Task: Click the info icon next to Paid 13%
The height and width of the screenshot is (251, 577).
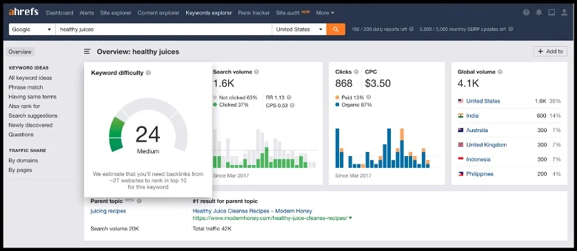Action: (368, 97)
